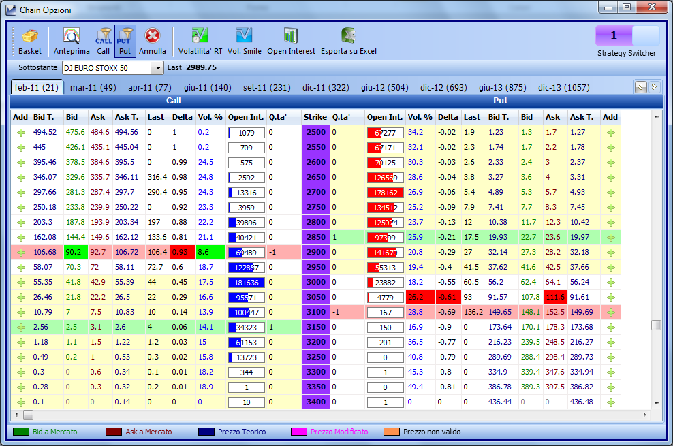The width and height of the screenshot is (673, 446).
Task: Show next expiry tabs with right arrow
Action: (654, 87)
